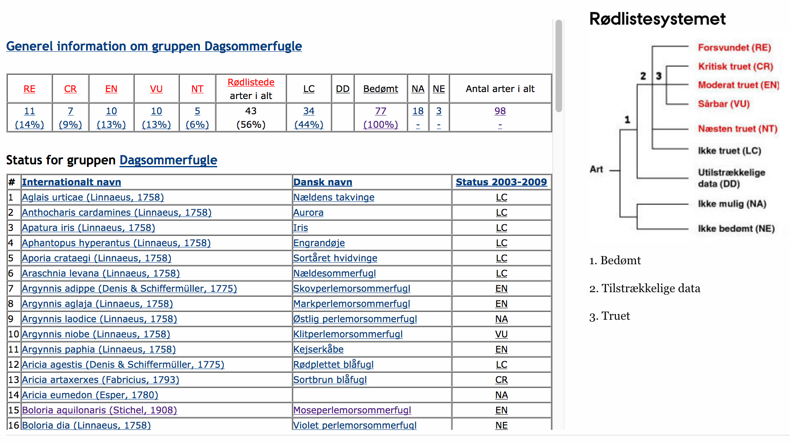Open the 98 total species count link

coord(500,111)
